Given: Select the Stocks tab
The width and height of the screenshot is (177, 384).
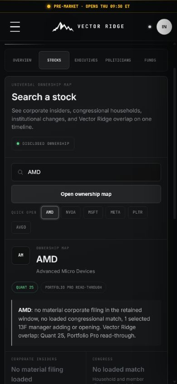Looking at the screenshot, I should coord(54,60).
